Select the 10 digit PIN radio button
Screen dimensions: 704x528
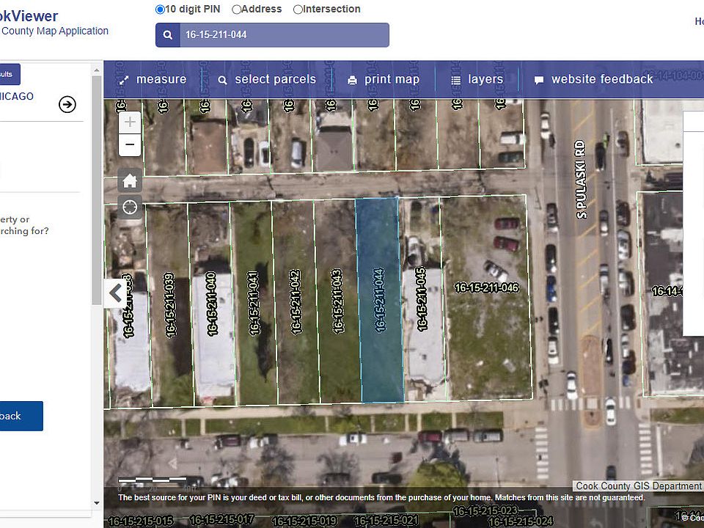(x=160, y=10)
